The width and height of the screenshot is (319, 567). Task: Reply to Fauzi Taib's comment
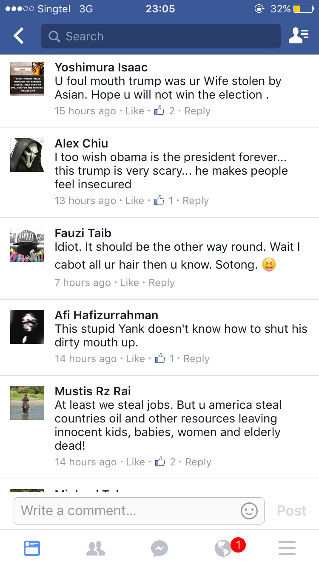pyautogui.click(x=162, y=283)
